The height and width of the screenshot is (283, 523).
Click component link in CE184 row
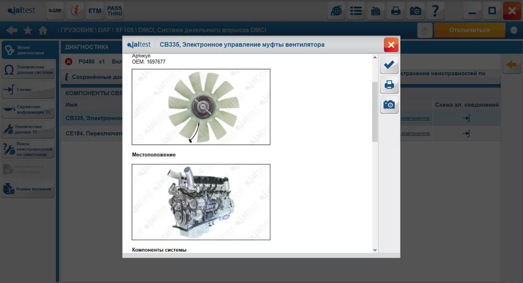click(415, 134)
